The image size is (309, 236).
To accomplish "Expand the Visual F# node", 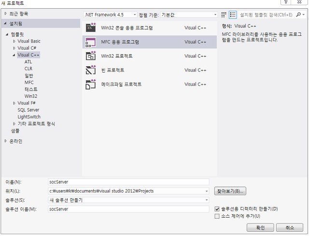I will point(14,103).
